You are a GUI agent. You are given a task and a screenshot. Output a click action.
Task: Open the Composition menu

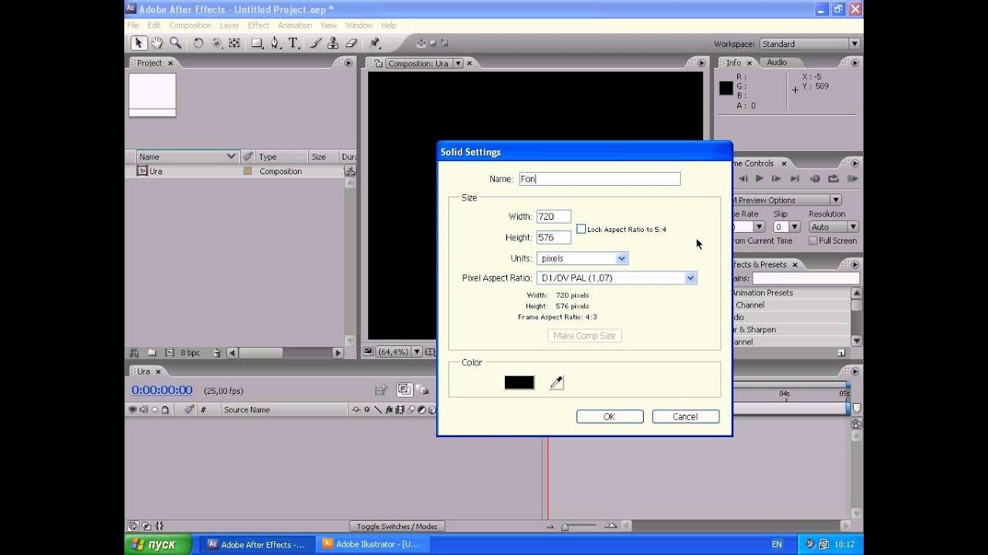[x=190, y=25]
